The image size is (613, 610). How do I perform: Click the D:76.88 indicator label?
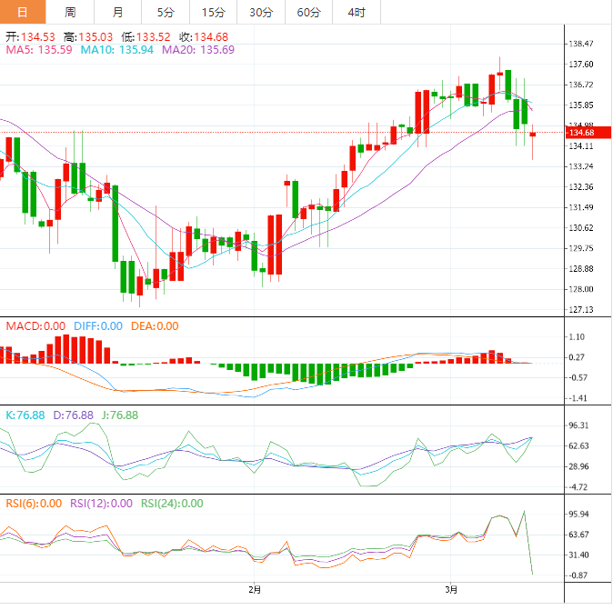(x=73, y=415)
